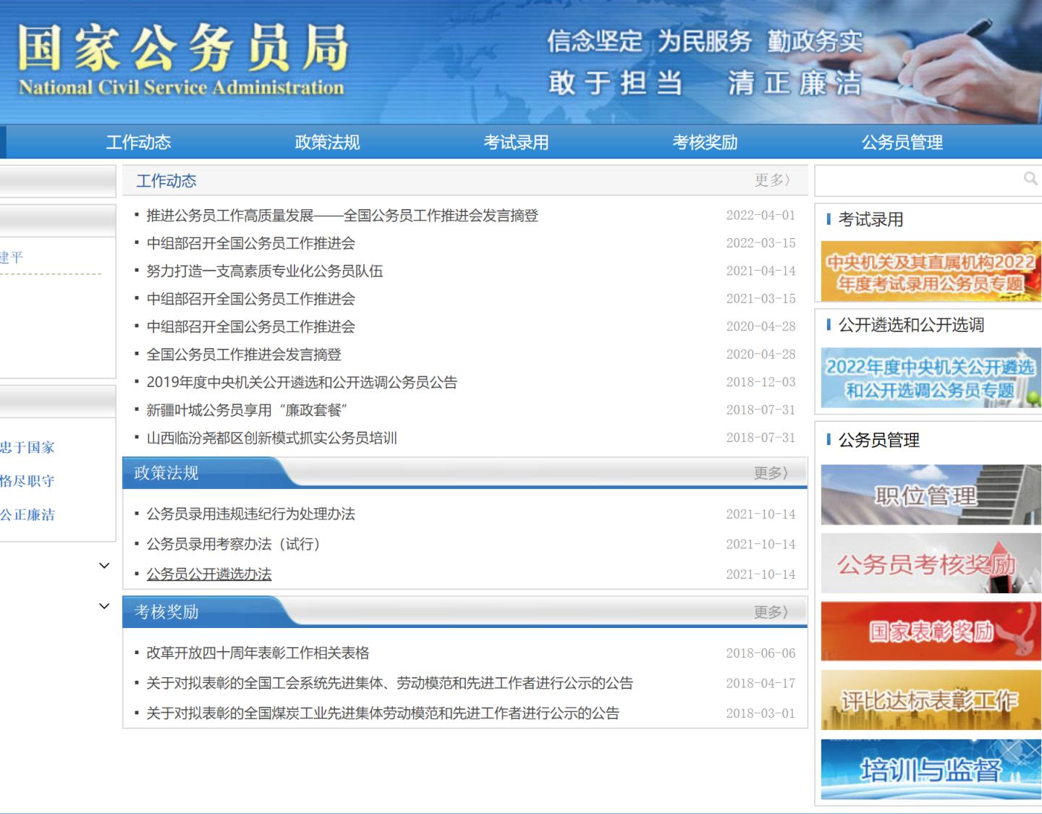Click the 公开遴选和公开选调 sidebar heading
Screen dimensions: 1042x814
(911, 325)
